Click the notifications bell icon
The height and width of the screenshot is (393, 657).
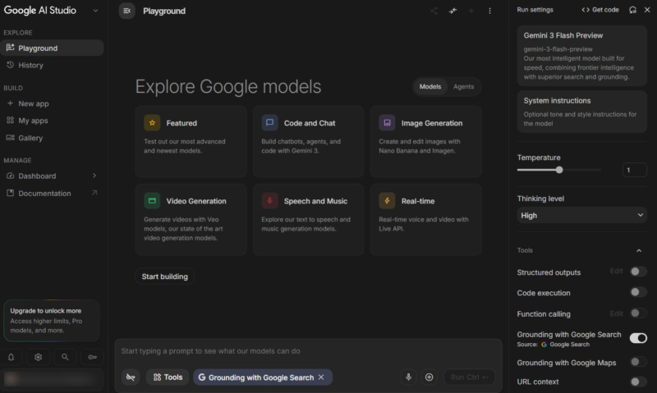[x=11, y=357]
